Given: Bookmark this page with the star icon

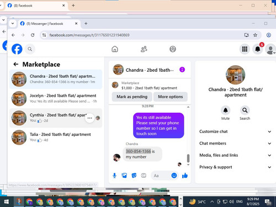Looking at the screenshot, I should click(x=255, y=35).
